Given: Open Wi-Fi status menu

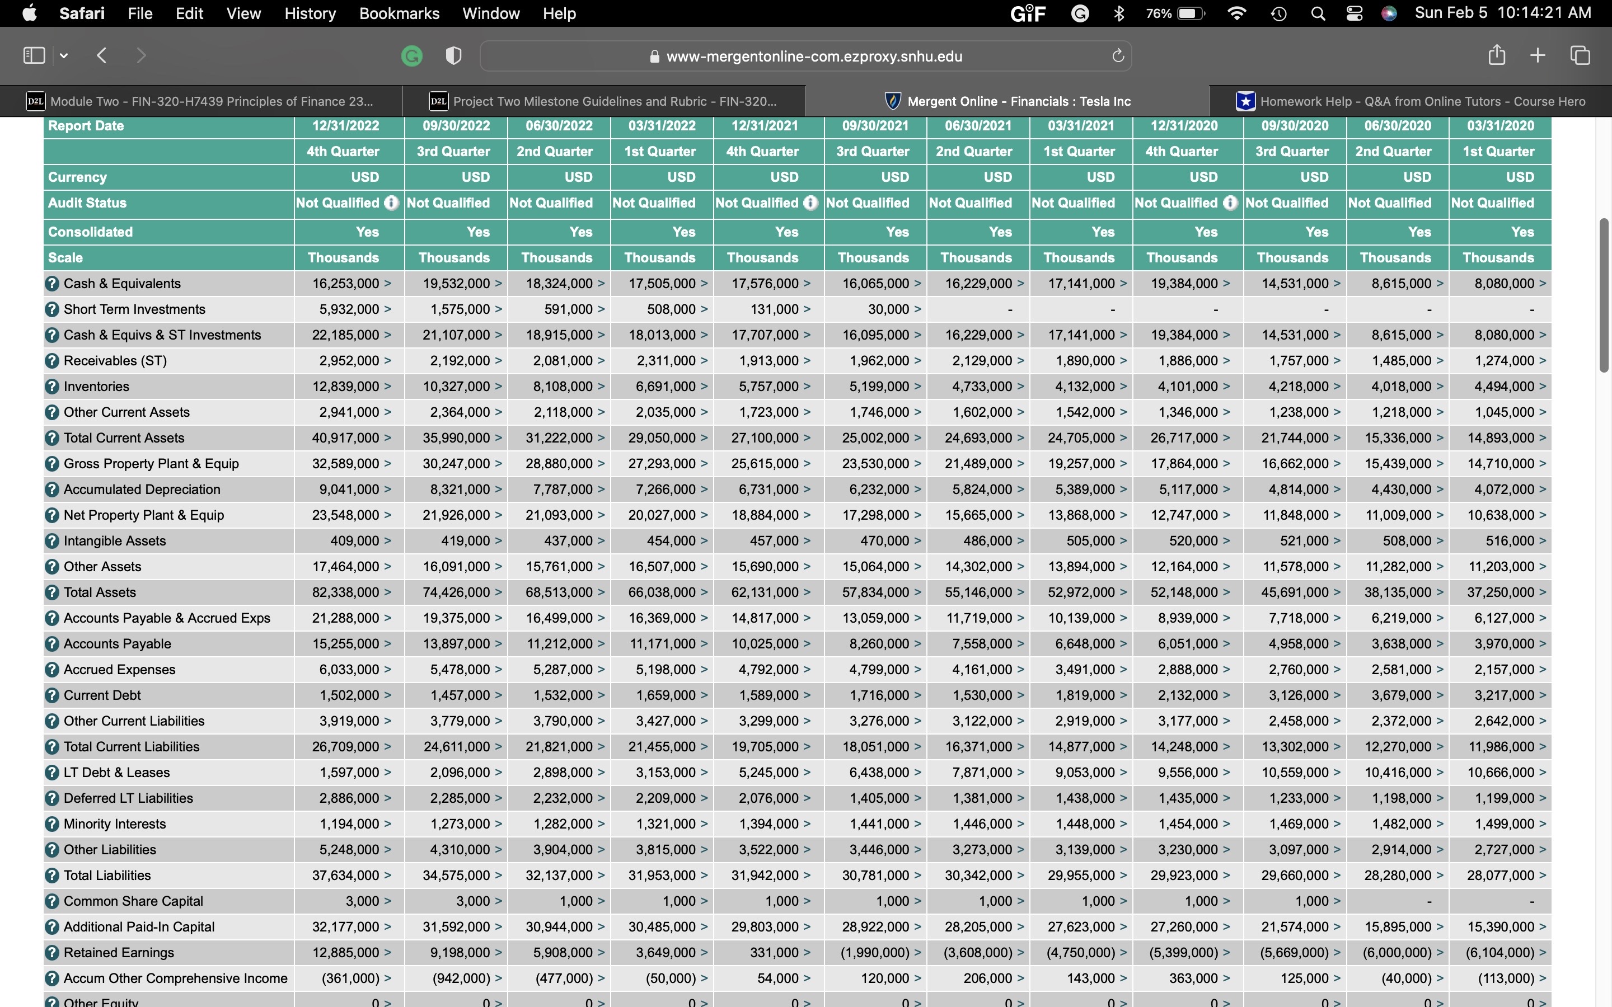Looking at the screenshot, I should click(1236, 14).
